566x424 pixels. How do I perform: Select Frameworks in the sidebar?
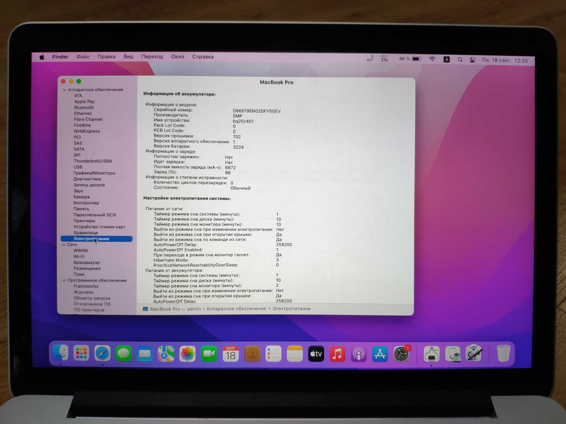(86, 286)
